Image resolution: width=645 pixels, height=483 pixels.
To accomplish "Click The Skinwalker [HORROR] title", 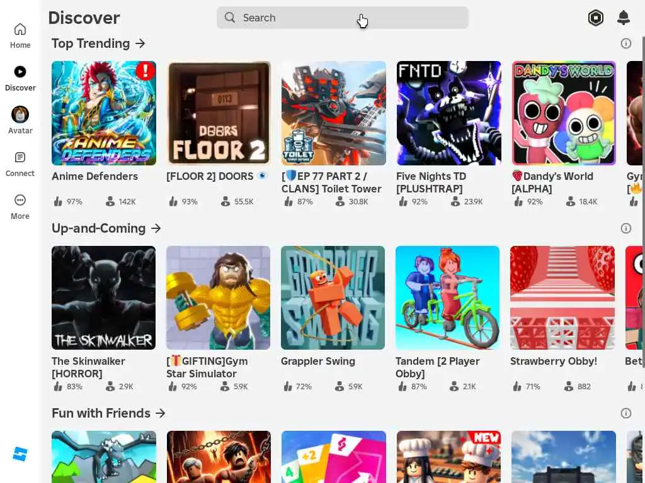I will coord(88,367).
